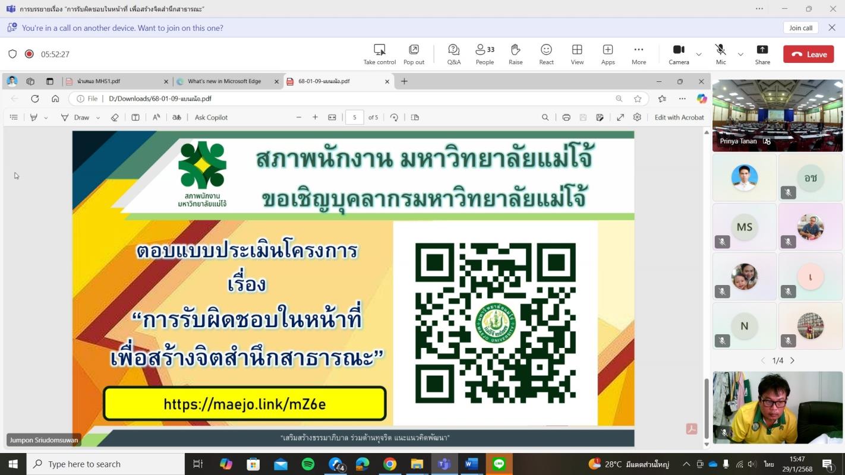Open the Apps panel in Teams
Image resolution: width=845 pixels, height=475 pixels.
click(x=608, y=54)
